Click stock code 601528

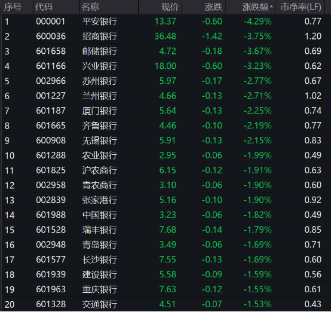tap(51, 230)
